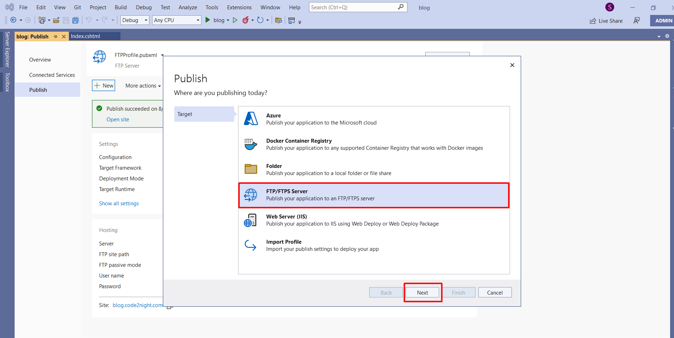
Task: Start debugging with the green blog play button
Action: point(207,20)
